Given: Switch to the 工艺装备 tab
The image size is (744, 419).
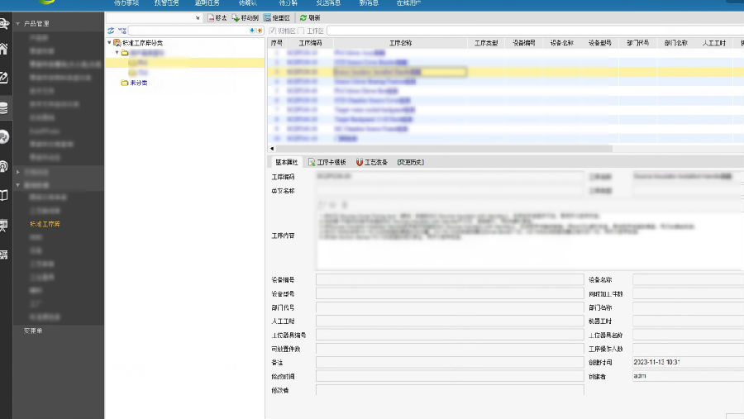Looking at the screenshot, I should pos(372,162).
